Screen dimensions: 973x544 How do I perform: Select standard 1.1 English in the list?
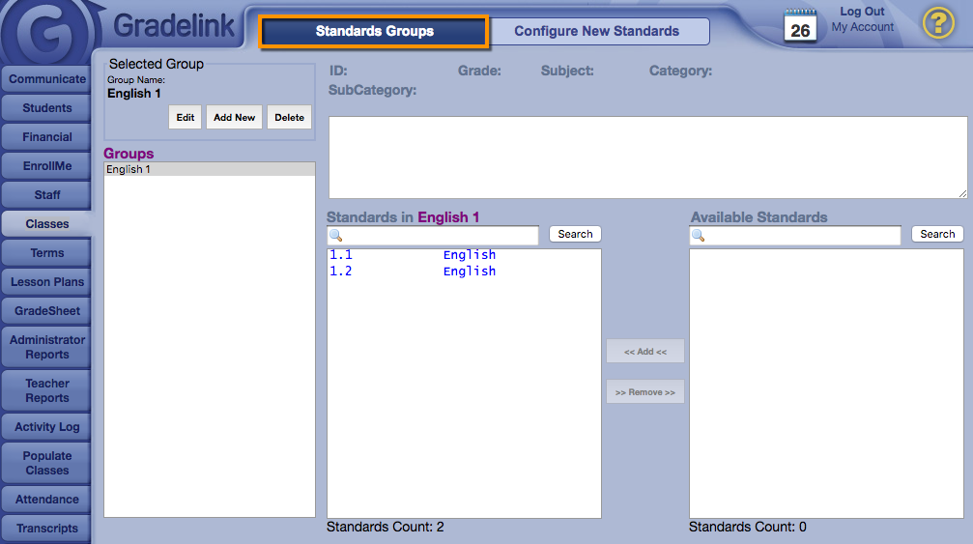pos(413,255)
